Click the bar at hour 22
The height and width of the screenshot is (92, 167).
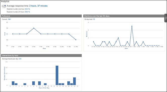click(x=74, y=81)
